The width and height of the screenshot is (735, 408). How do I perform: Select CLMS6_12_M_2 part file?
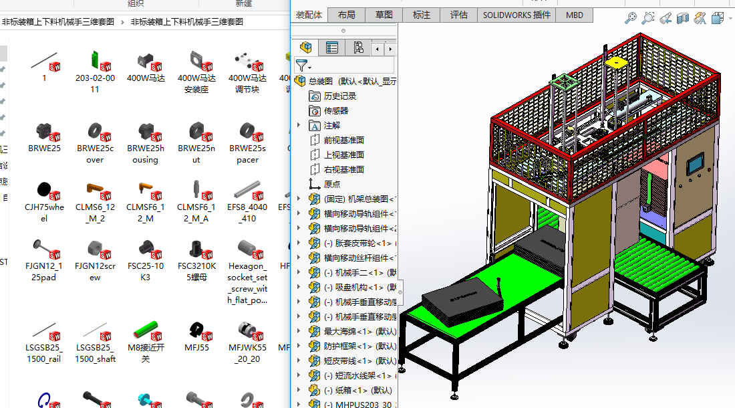[x=95, y=201]
